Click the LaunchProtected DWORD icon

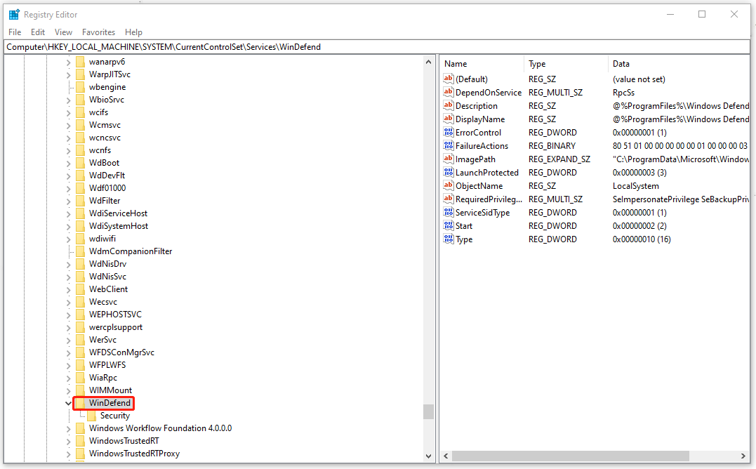(x=449, y=172)
